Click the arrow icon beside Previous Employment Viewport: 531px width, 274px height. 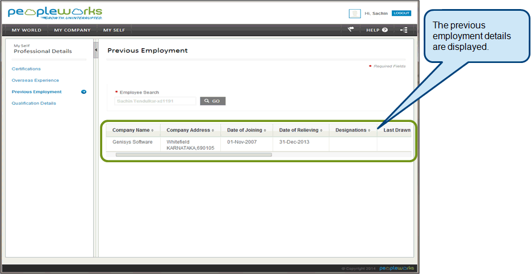pos(83,92)
